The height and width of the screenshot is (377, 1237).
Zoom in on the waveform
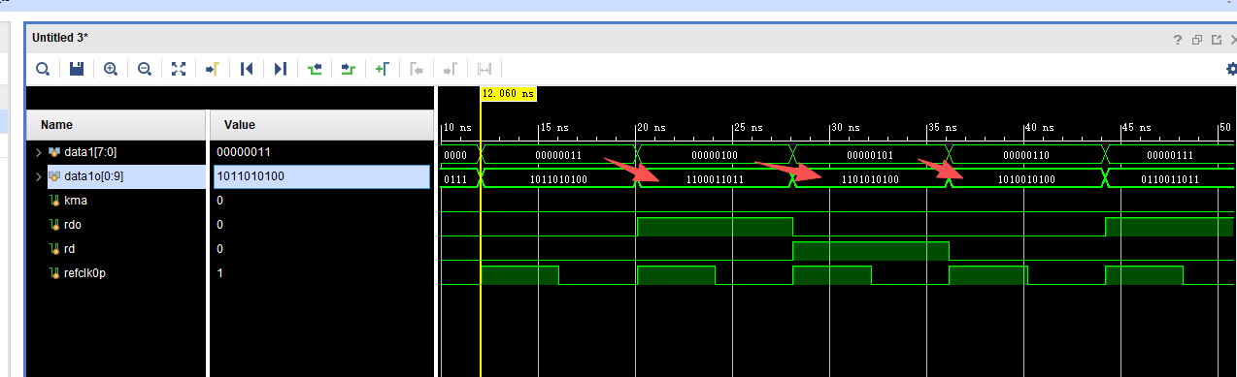point(111,69)
